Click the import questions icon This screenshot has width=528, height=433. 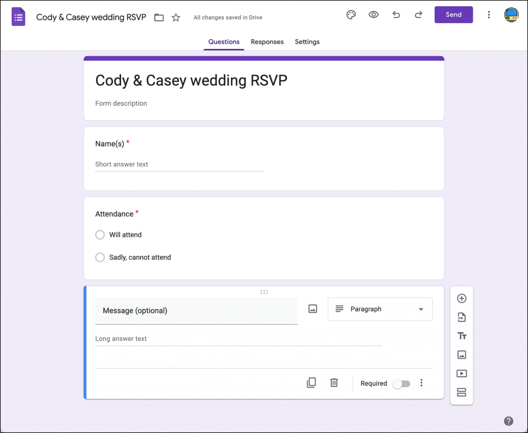461,317
